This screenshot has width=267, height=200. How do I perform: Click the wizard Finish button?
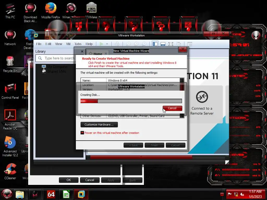click(154, 145)
